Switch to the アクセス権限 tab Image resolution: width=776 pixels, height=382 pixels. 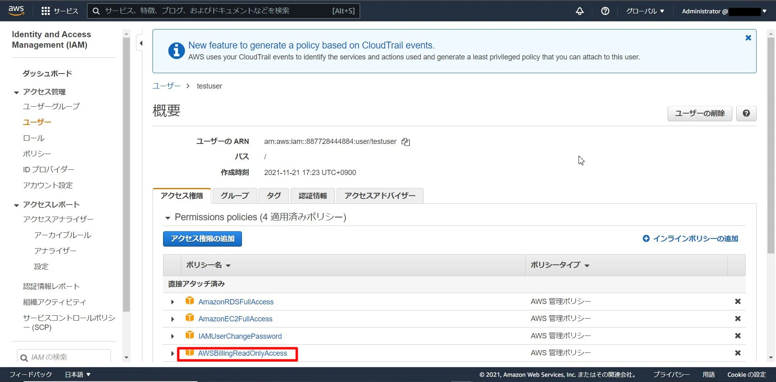[x=182, y=196]
